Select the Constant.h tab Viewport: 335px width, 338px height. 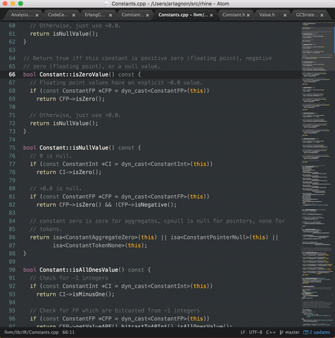point(234,15)
